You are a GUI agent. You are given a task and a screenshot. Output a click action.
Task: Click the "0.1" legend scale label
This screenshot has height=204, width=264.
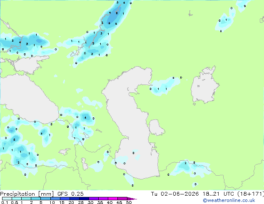5,202
